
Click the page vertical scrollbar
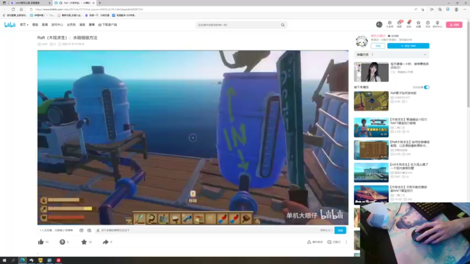click(x=468, y=65)
